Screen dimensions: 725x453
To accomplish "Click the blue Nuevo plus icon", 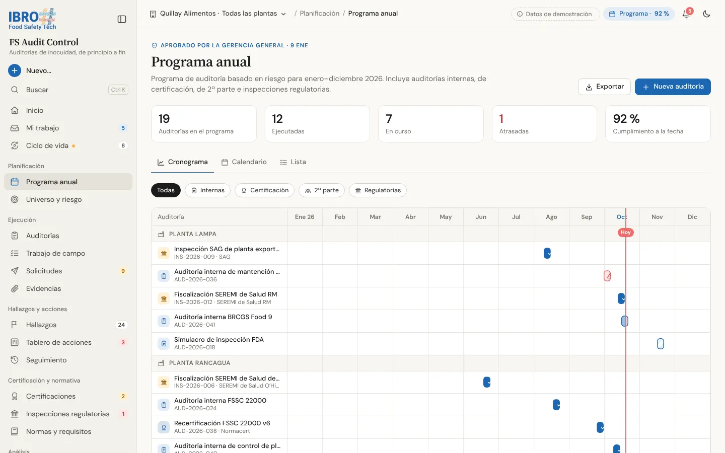I will click(x=15, y=70).
